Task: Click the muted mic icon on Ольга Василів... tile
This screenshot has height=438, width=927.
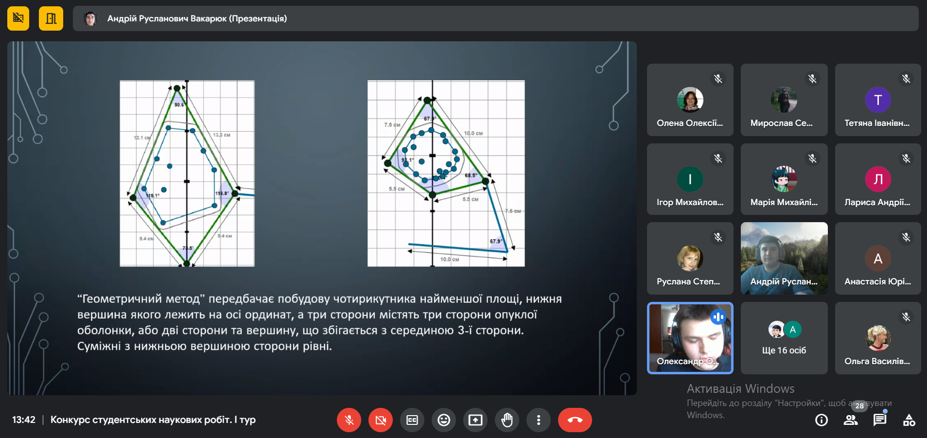Action: coord(906,317)
